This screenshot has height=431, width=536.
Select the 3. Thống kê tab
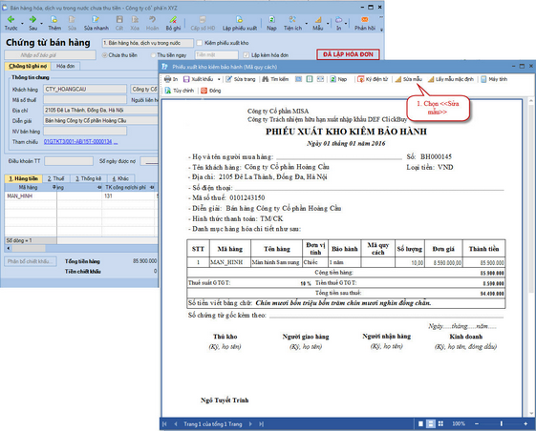tap(88, 178)
